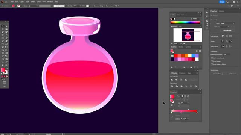This screenshot has height=135, width=241.
Task: Click the Reverse Gradient icon
Action: (x=172, y=105)
